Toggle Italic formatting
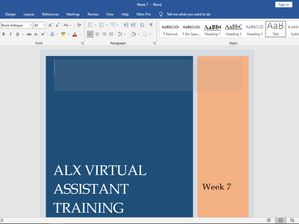This screenshot has width=299, height=224. coord(10,34)
